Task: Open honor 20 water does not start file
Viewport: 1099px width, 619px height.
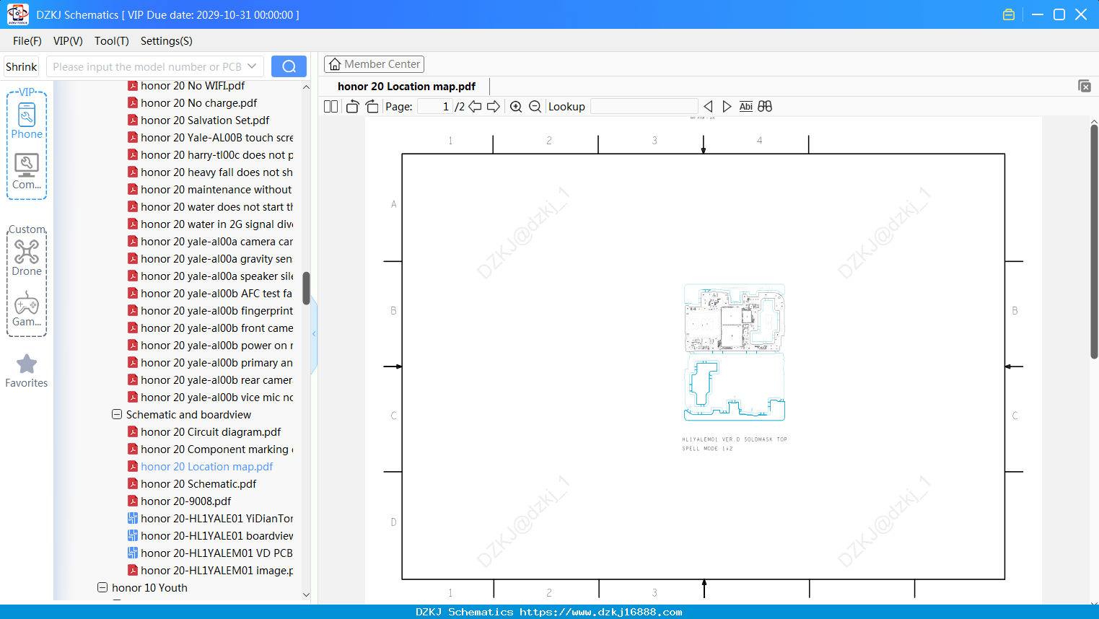Action: (x=211, y=207)
